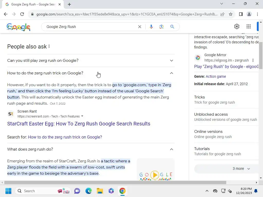Expand the '3 more' topics button
This screenshot has width=263, height=197.
pos(227,169)
